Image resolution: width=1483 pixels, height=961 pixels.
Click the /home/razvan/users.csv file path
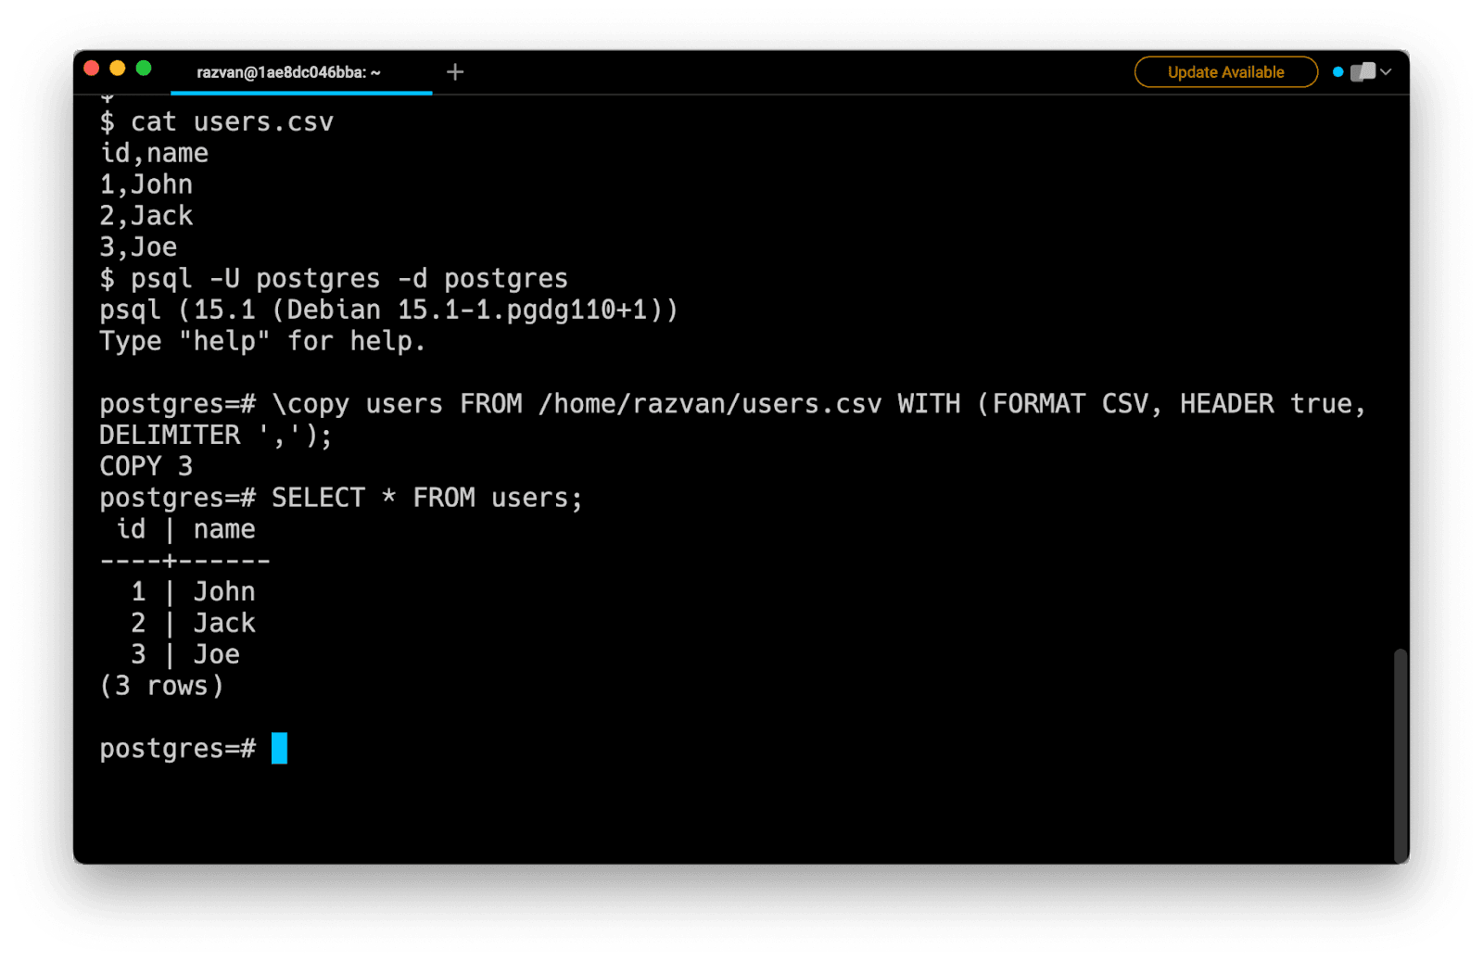pos(710,404)
